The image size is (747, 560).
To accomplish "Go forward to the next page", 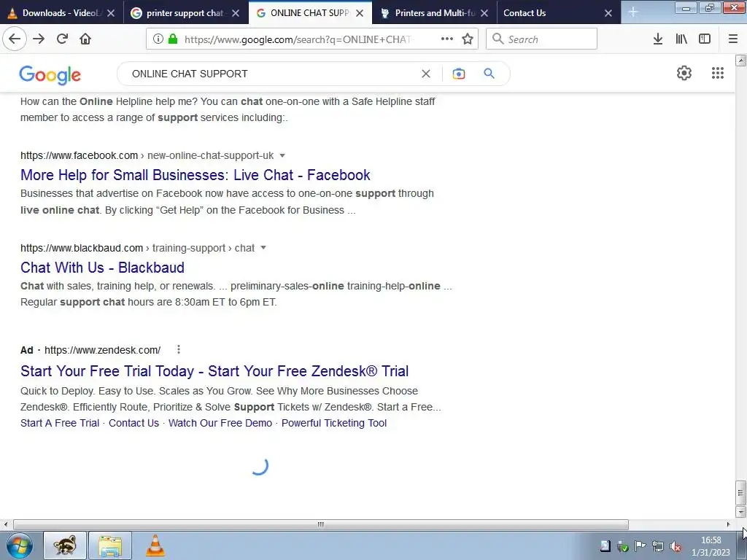I will pos(39,39).
